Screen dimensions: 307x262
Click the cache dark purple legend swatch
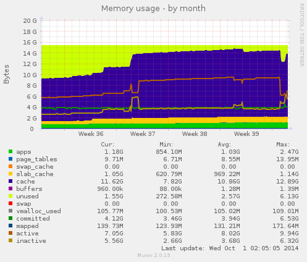(x=11, y=181)
